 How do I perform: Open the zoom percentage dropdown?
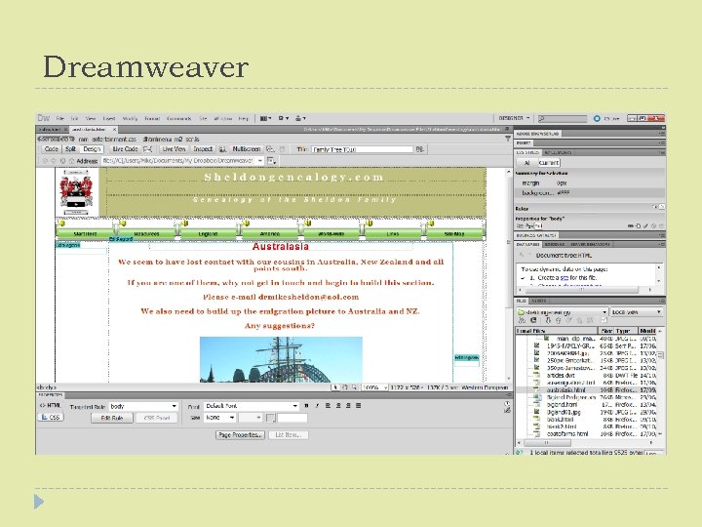(374, 387)
